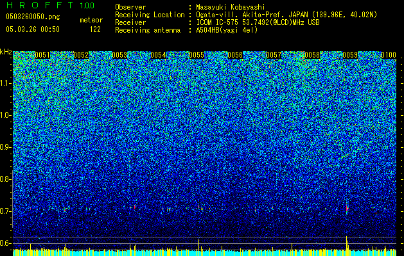
Task: Click observer name Masayuki Kobayashi
Action: coord(231,7)
